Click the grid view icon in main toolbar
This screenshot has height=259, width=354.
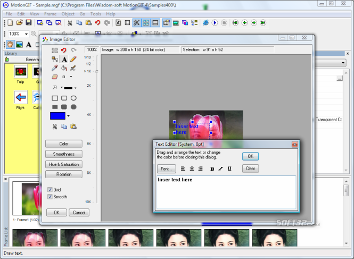tap(127, 22)
